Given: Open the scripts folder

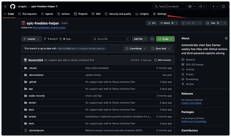Looking at the screenshot, I should [32, 116].
